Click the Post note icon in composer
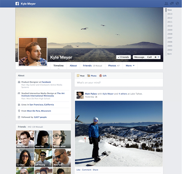Viewport: 182px width, 174px height. [78, 76]
